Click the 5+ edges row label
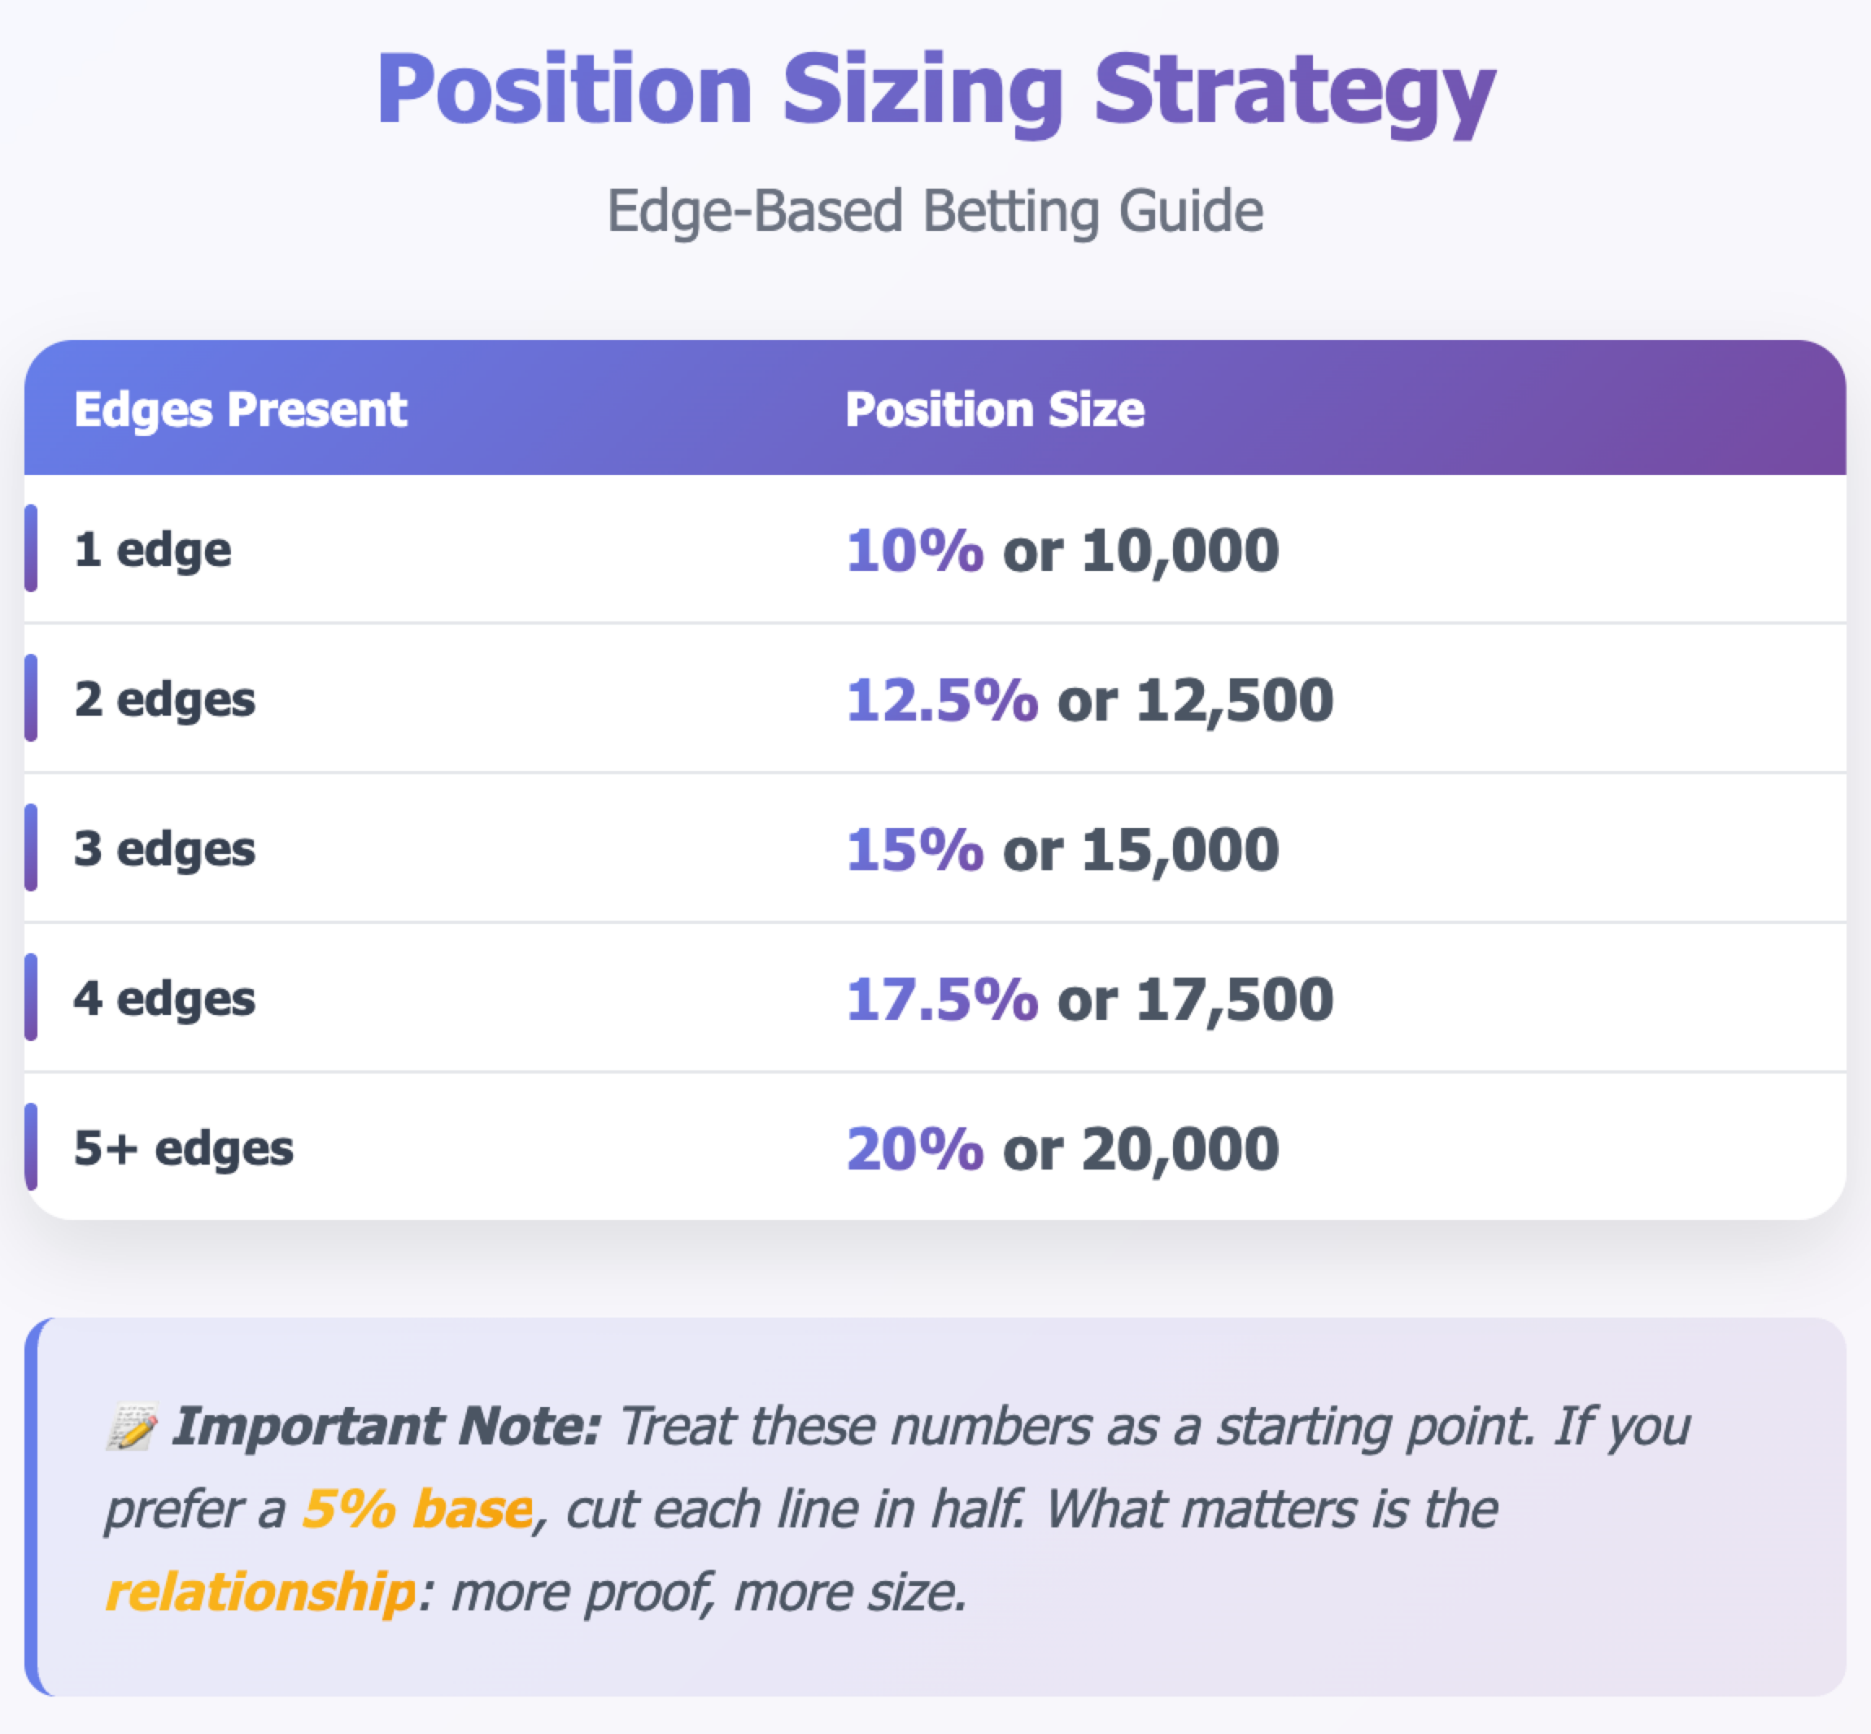1871x1734 pixels. click(183, 1148)
